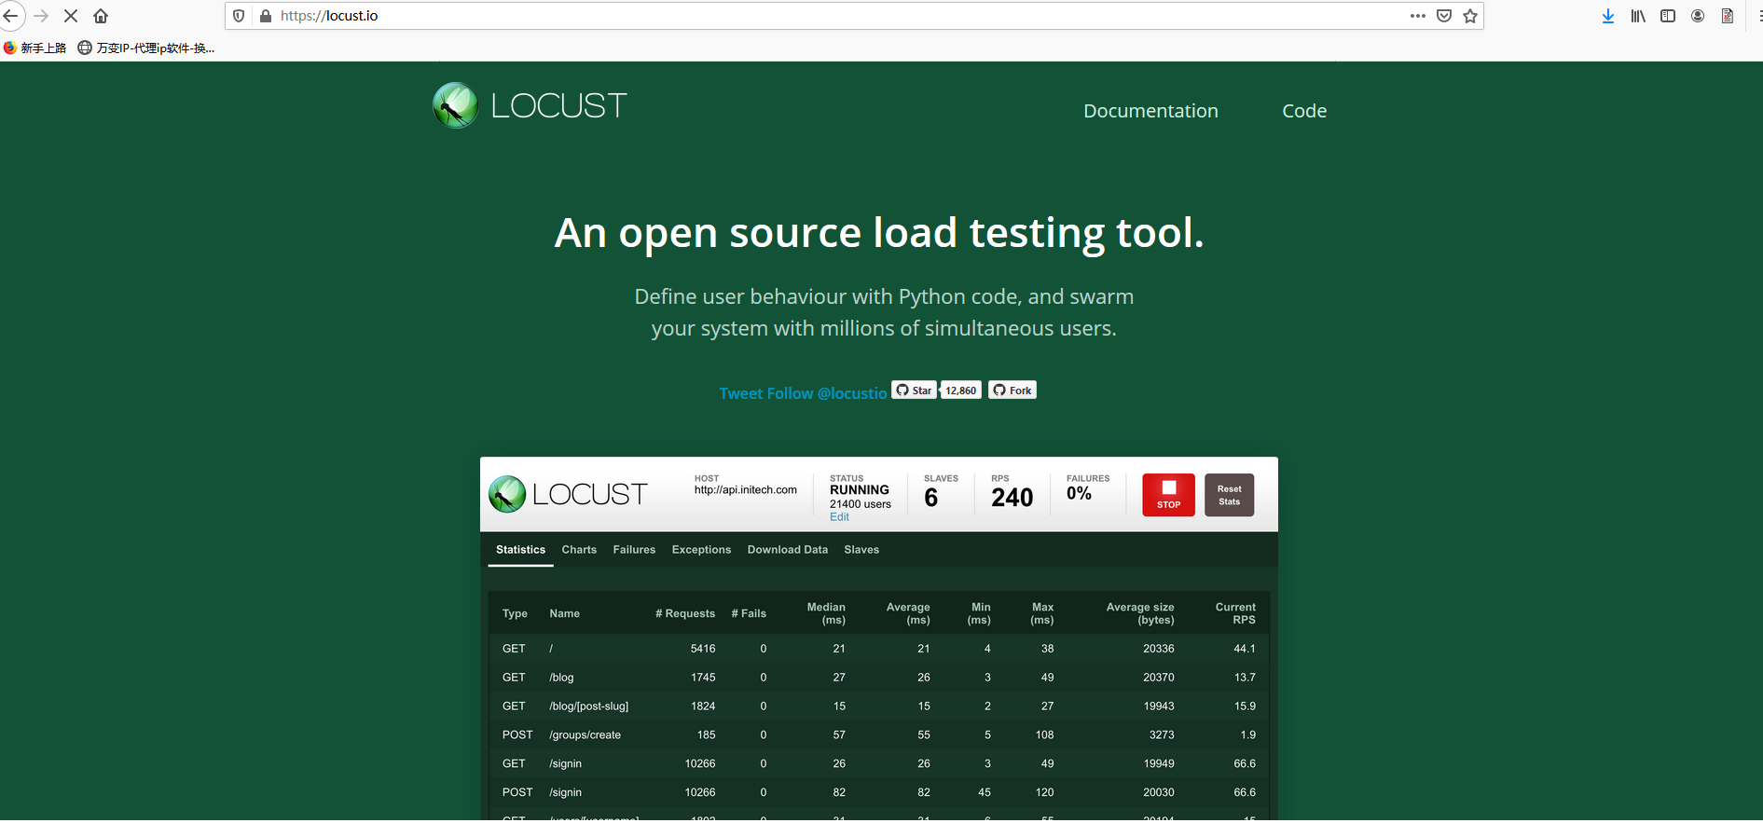The width and height of the screenshot is (1763, 823).
Task: Save page to Pocket
Action: (x=1444, y=16)
